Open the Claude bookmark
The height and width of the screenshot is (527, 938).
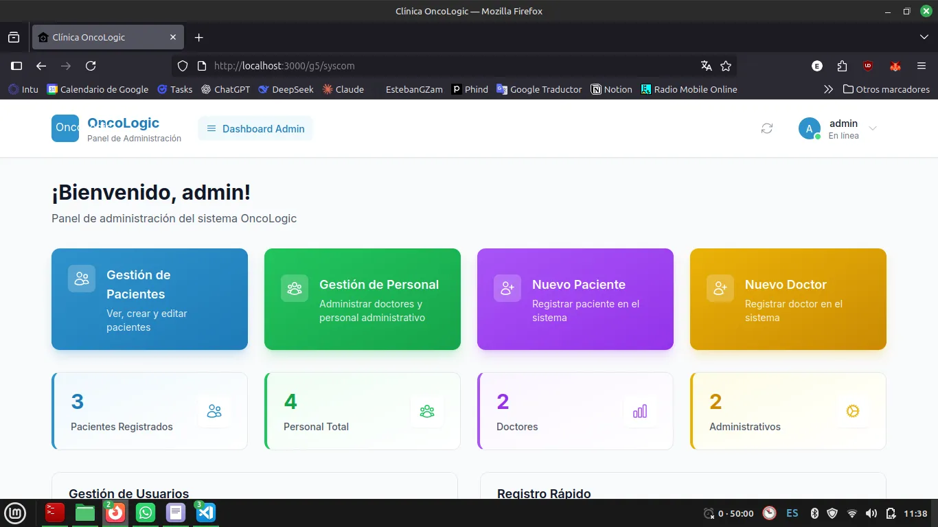(x=343, y=89)
